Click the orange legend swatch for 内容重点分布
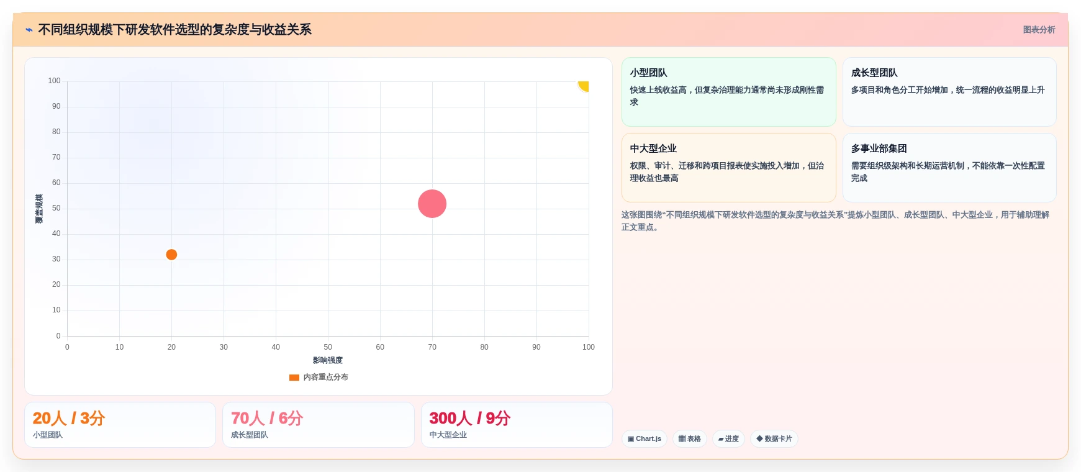 (294, 377)
